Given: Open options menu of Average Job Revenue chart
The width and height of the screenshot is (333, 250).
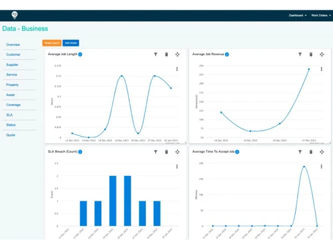Looking at the screenshot, I should tap(321, 69).
